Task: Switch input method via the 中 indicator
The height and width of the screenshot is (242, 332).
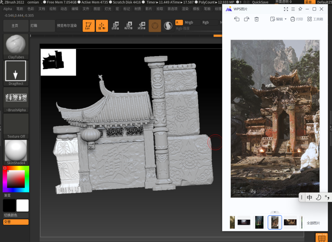Action: [309, 198]
